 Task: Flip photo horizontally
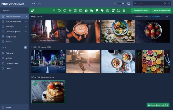70,11
